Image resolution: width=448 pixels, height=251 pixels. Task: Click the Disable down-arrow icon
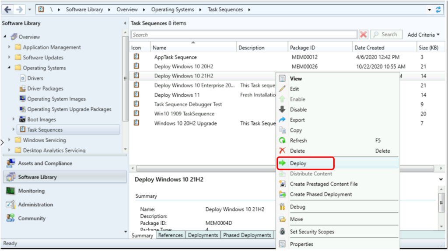tap(282, 109)
